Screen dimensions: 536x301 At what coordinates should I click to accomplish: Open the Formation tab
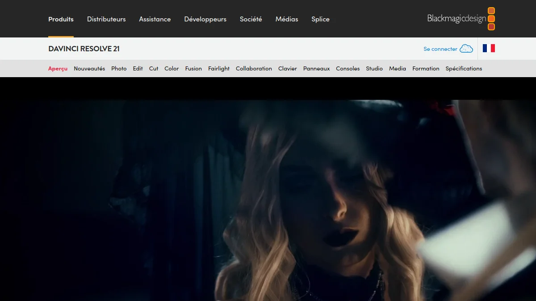click(426, 69)
